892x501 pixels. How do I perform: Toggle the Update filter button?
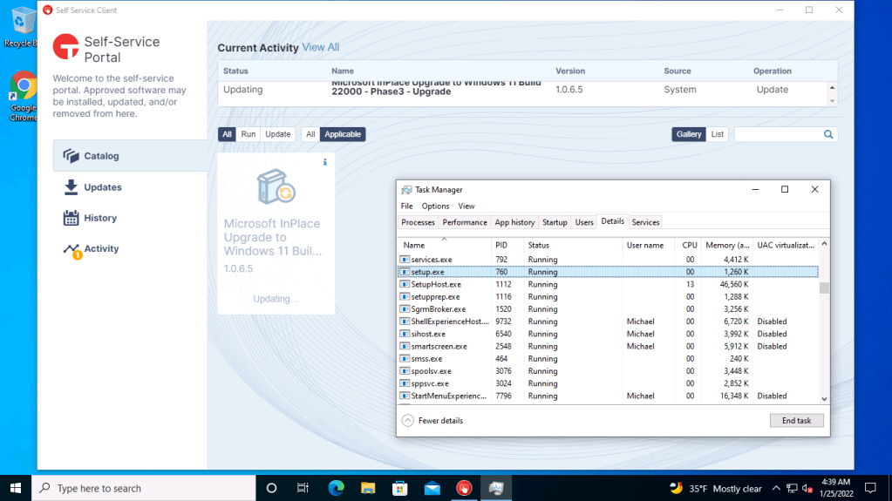point(278,134)
